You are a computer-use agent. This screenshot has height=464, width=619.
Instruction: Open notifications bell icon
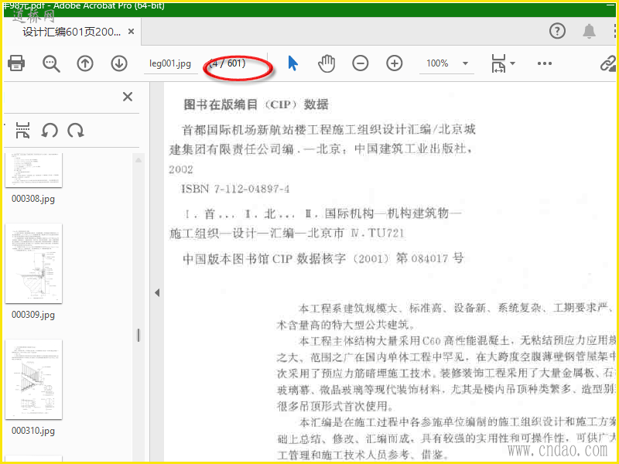tap(589, 31)
